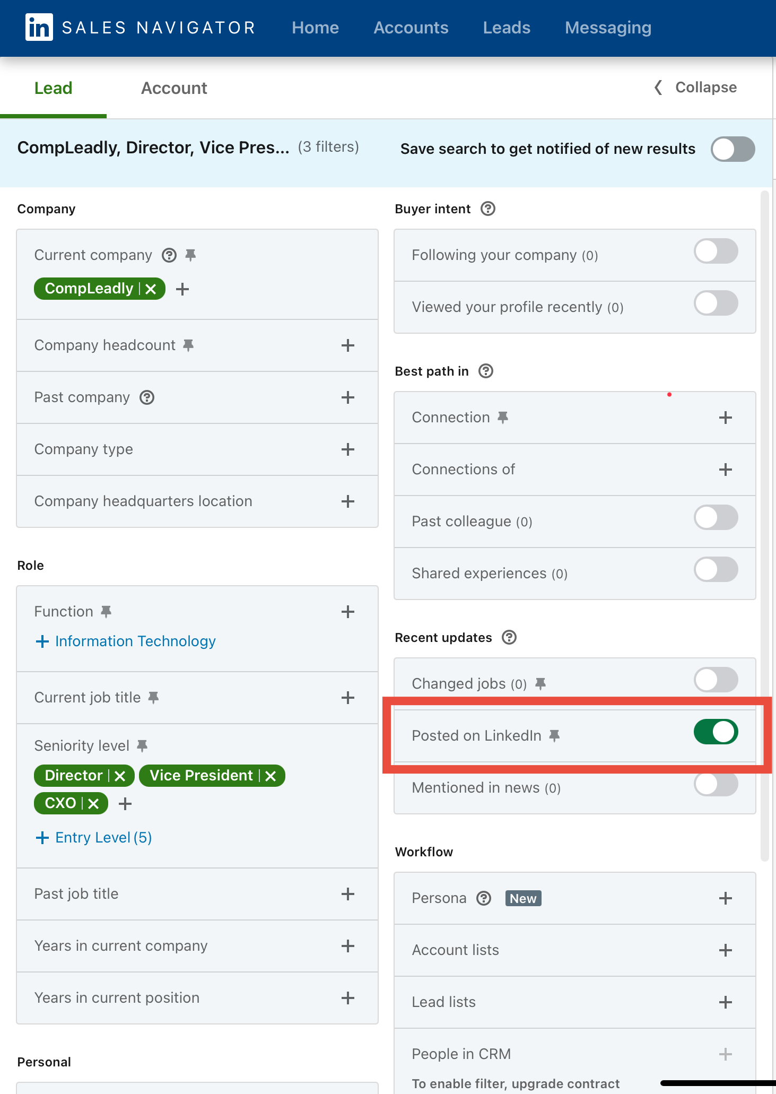Click the Buyer intent help icon
Viewport: 776px width, 1094px height.
click(487, 209)
